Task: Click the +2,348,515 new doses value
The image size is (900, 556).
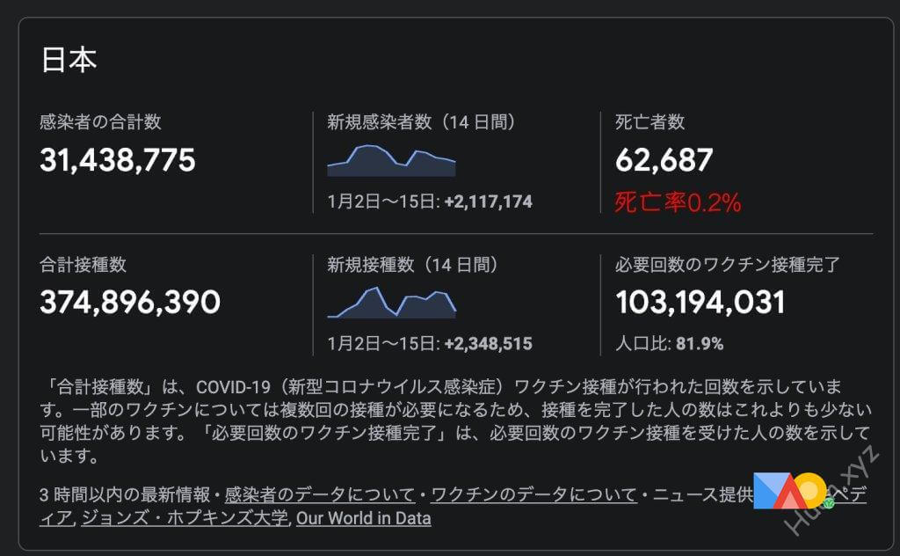Action: click(489, 344)
